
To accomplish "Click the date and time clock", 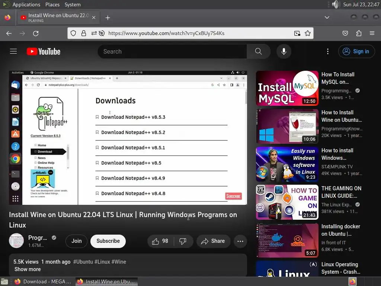I will coord(361,4).
